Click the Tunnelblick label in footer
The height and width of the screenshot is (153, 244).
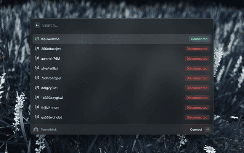[49, 130]
